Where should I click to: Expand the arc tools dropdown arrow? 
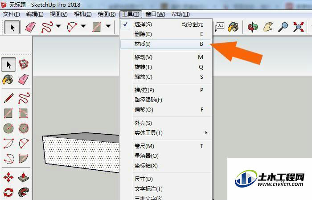(x=83, y=26)
